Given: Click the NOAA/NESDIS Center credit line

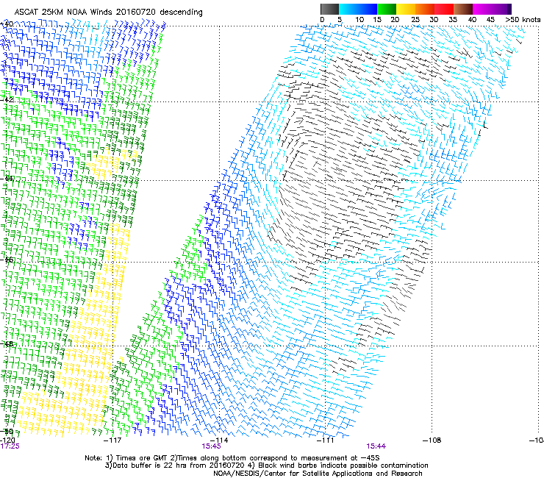Looking at the screenshot, I should click(x=318, y=474).
